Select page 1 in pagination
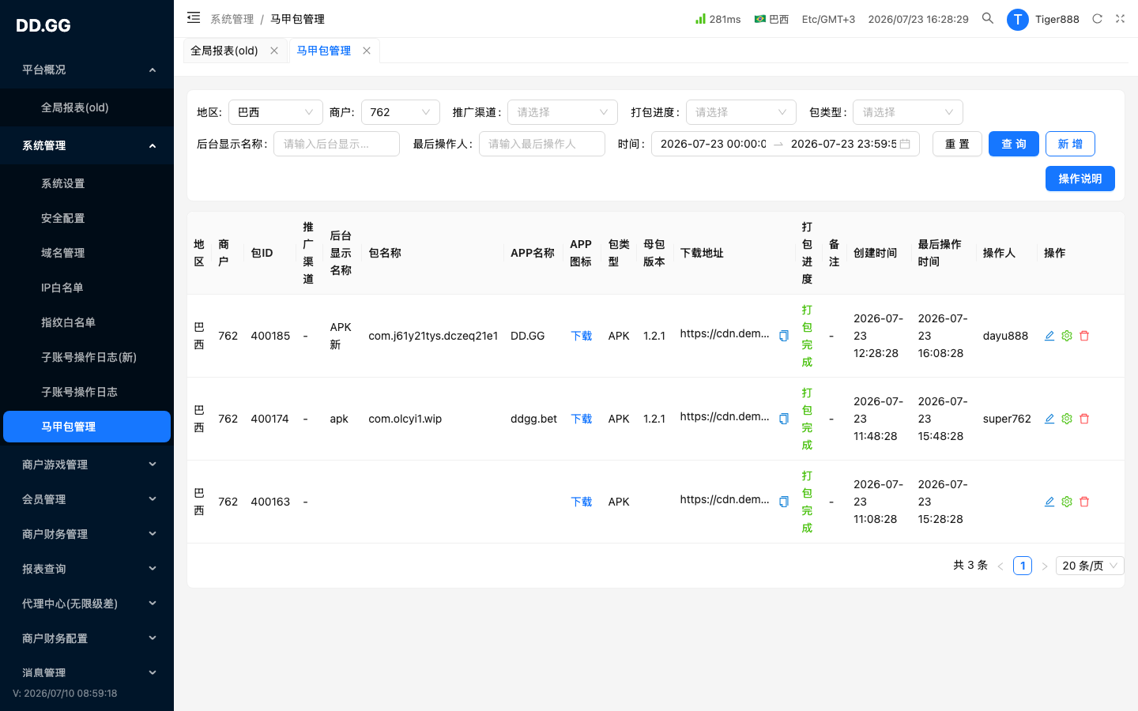Image resolution: width=1138 pixels, height=711 pixels. 1023,566
